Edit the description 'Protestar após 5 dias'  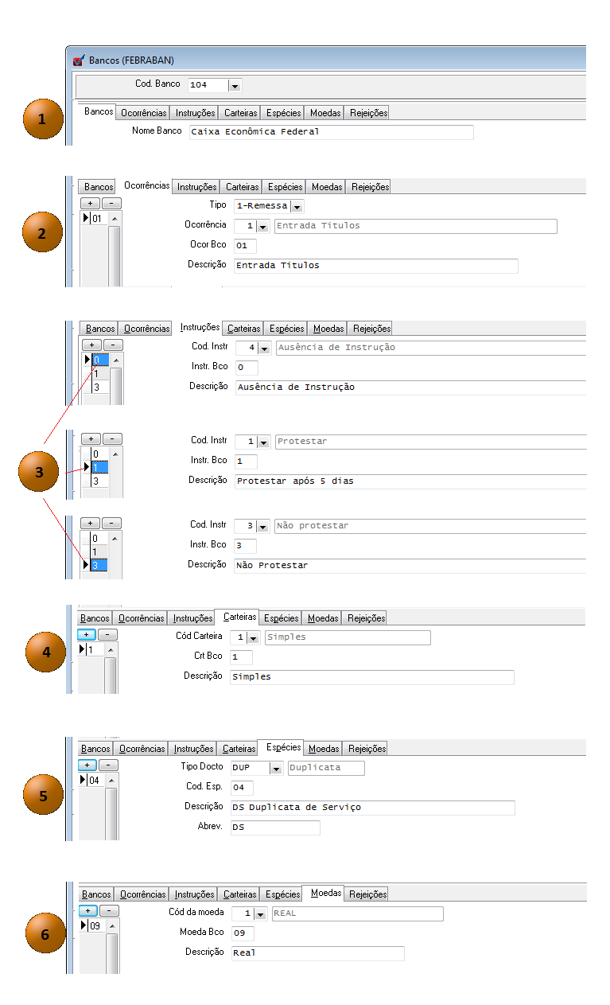[x=410, y=481]
